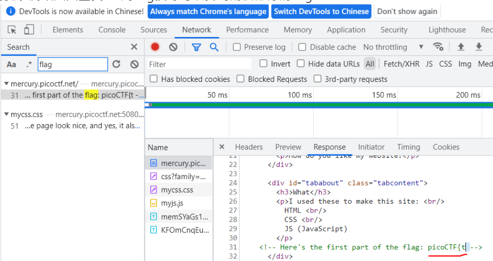The width and height of the screenshot is (493, 261).
Task: Open network search with the magnifier icon
Action: pyautogui.click(x=214, y=47)
